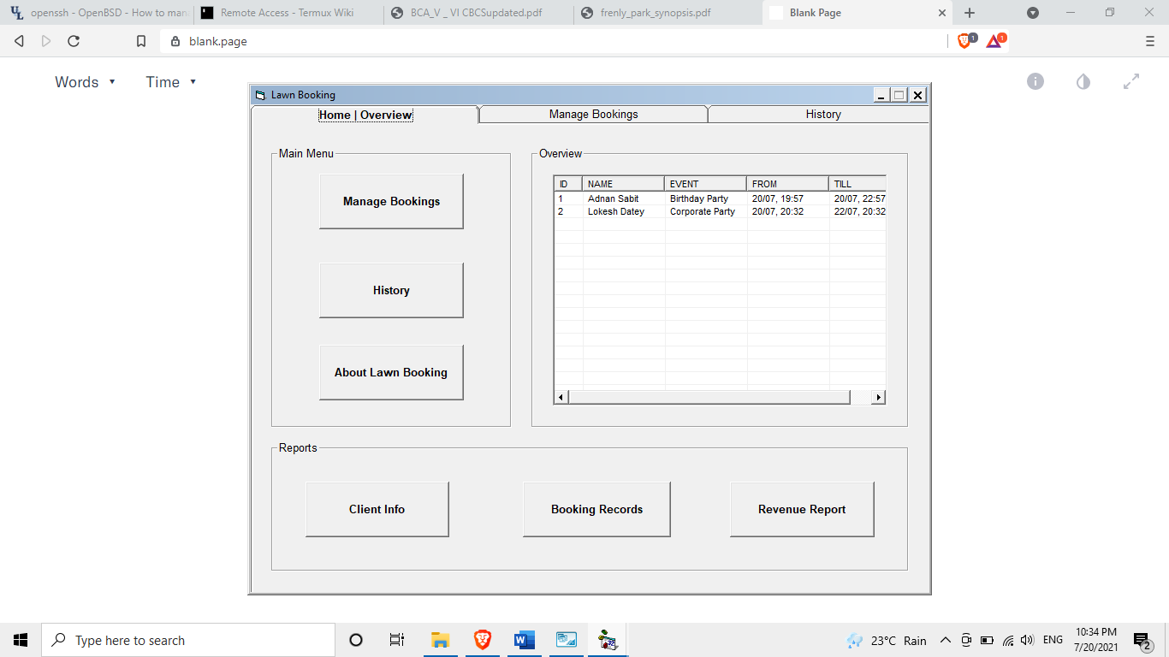Open the Brave Shields panel in address bar
The image size is (1169, 657).
964,39
